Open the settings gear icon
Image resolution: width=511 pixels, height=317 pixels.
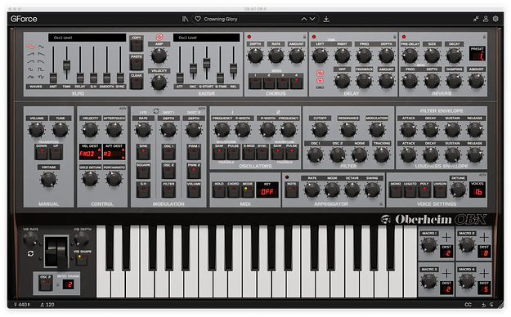click(495, 19)
